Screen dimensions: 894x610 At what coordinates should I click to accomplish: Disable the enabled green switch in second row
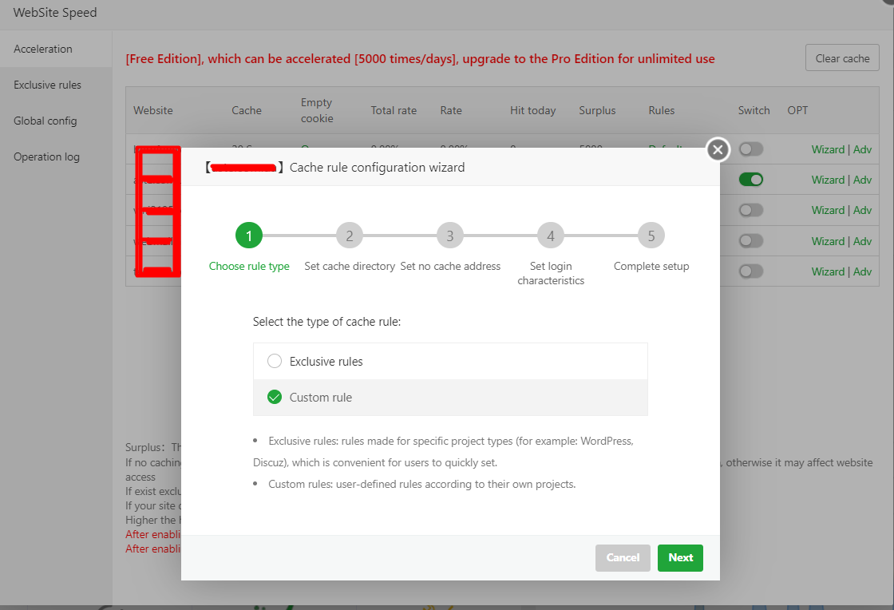(750, 180)
